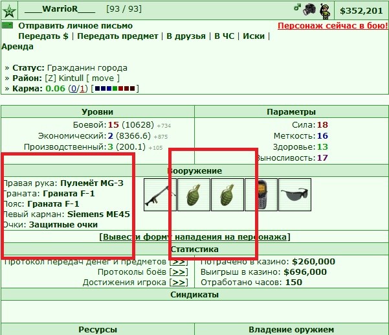
Task: Click positive karma count 0
Action: [74, 89]
